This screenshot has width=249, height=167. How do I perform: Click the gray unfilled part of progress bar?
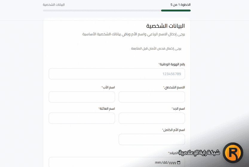click(x=102, y=10)
